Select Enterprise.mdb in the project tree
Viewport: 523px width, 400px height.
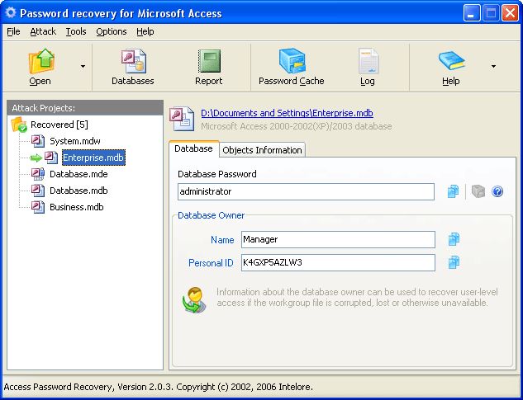(93, 158)
